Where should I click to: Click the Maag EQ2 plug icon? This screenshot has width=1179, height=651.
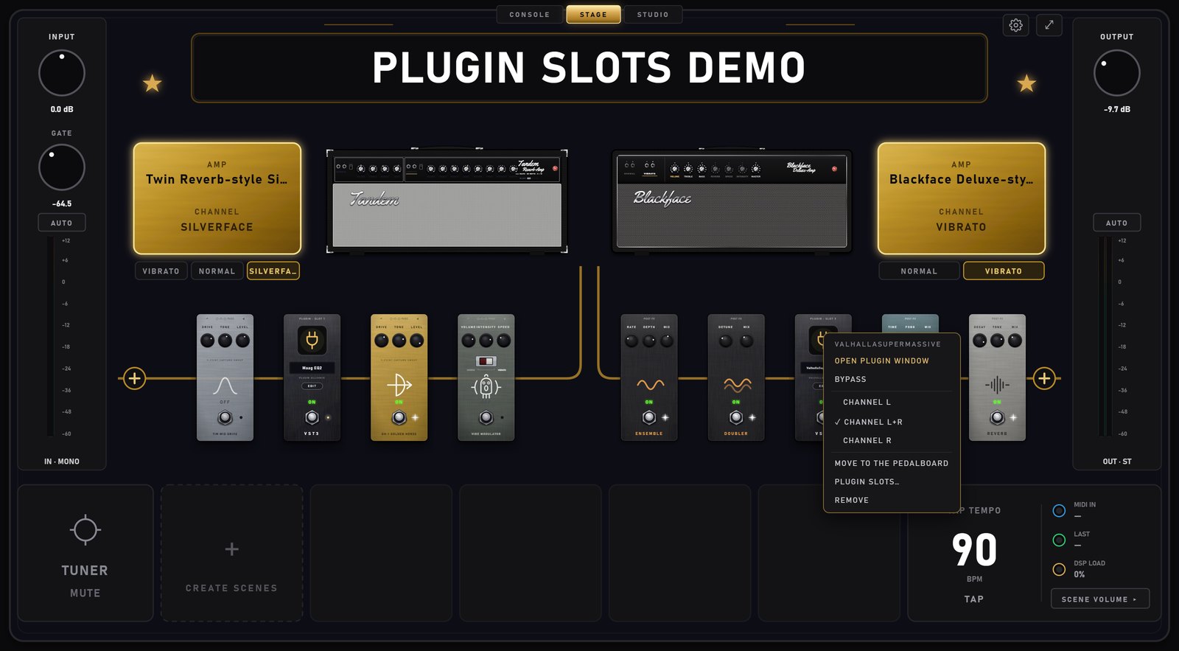tap(312, 340)
